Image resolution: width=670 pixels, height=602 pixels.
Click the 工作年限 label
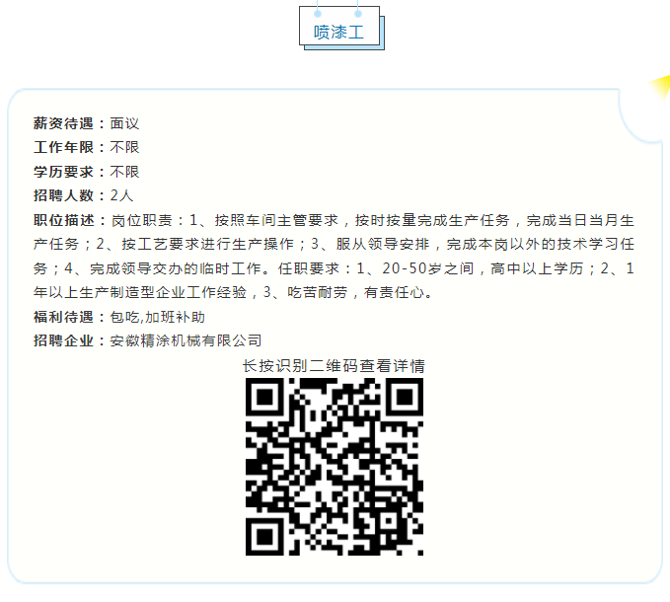(x=63, y=147)
